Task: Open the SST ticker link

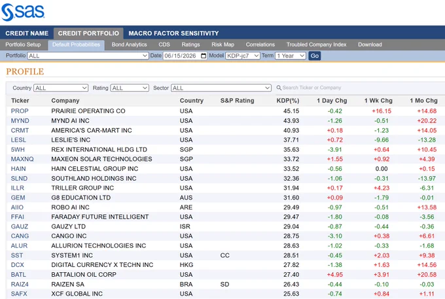Action: [x=17, y=255]
